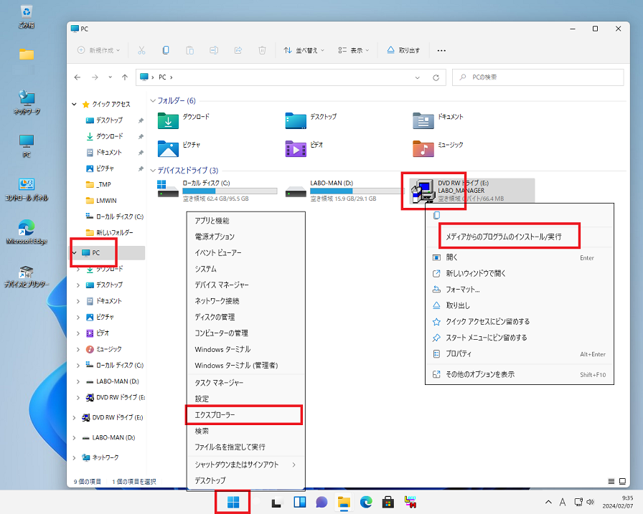Click the C: drive free space bar

click(230, 191)
